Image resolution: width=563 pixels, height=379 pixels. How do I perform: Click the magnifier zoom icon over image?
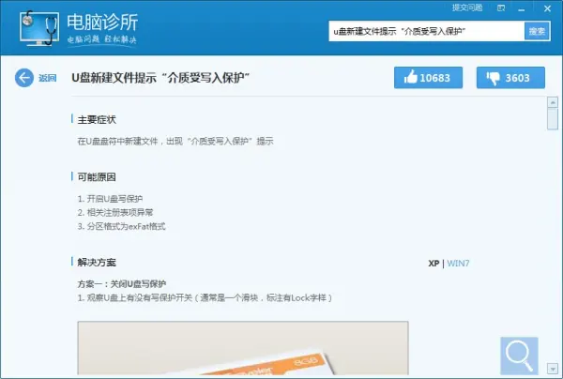[x=519, y=356]
